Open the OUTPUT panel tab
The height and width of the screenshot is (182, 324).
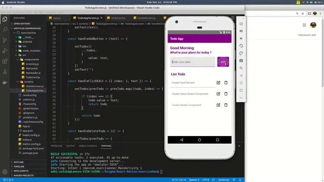pos(70,146)
